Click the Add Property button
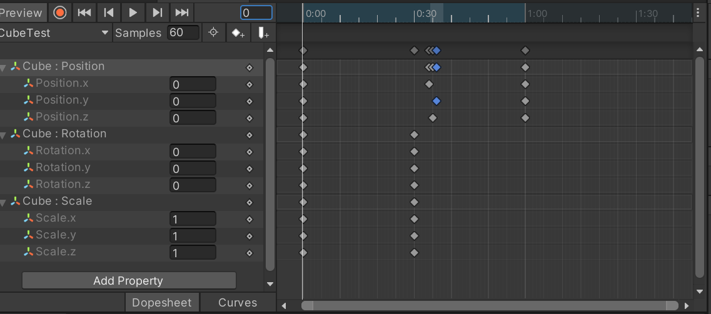The image size is (711, 314). pos(129,280)
